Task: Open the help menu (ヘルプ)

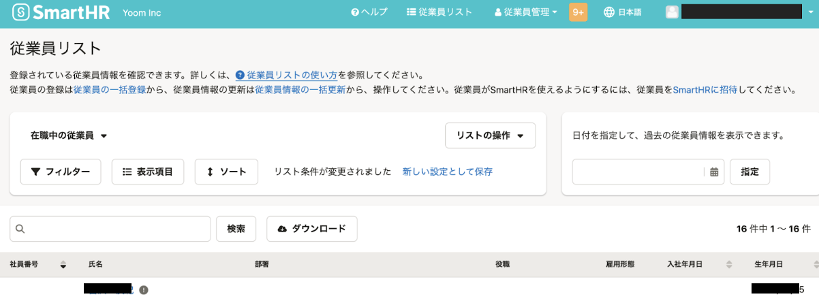Action: tap(369, 12)
